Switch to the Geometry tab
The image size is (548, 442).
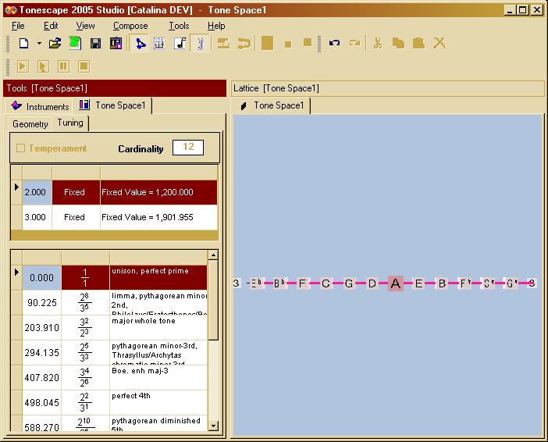pos(30,124)
